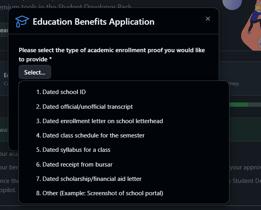Click the Education Benefits Application title
This screenshot has width=261, height=210.
coord(94,22)
